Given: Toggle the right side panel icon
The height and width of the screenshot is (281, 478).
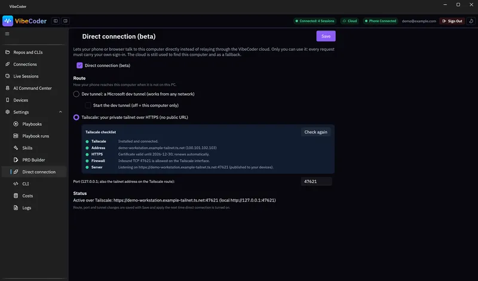Looking at the screenshot, I should click(65, 21).
